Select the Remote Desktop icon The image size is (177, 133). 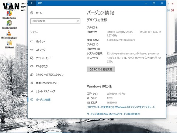pyautogui.click(x=32, y=91)
